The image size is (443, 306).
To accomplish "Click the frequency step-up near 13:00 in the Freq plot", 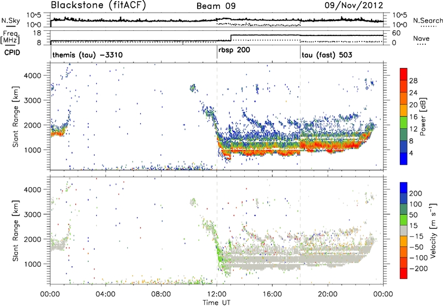I will (231, 38).
